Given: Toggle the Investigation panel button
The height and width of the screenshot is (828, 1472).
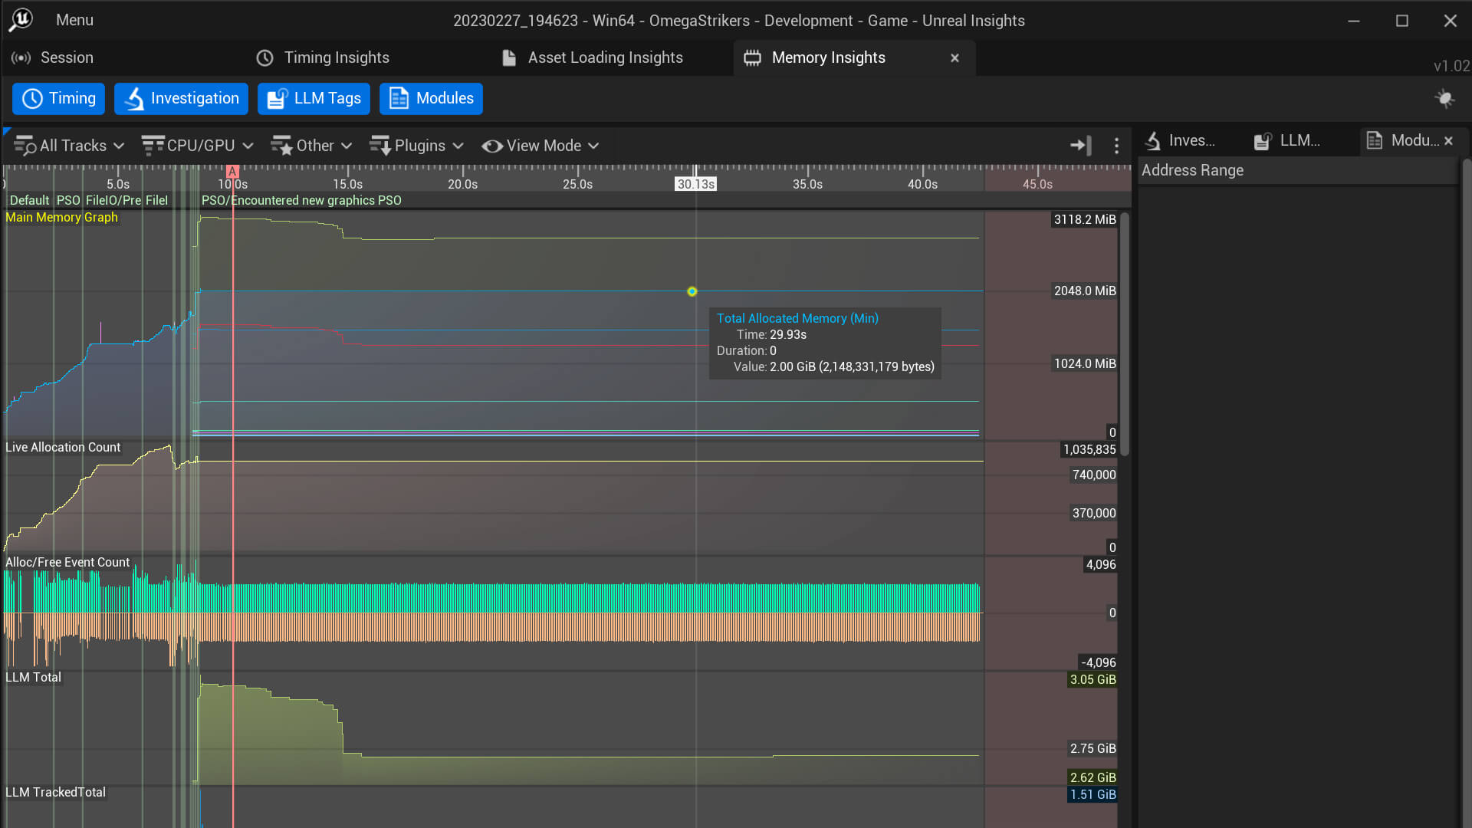Looking at the screenshot, I should coord(181,99).
